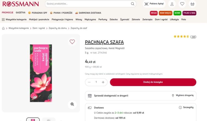Select the first product thumbnail
The image size is (207, 121).
pyautogui.click(x=33, y=119)
